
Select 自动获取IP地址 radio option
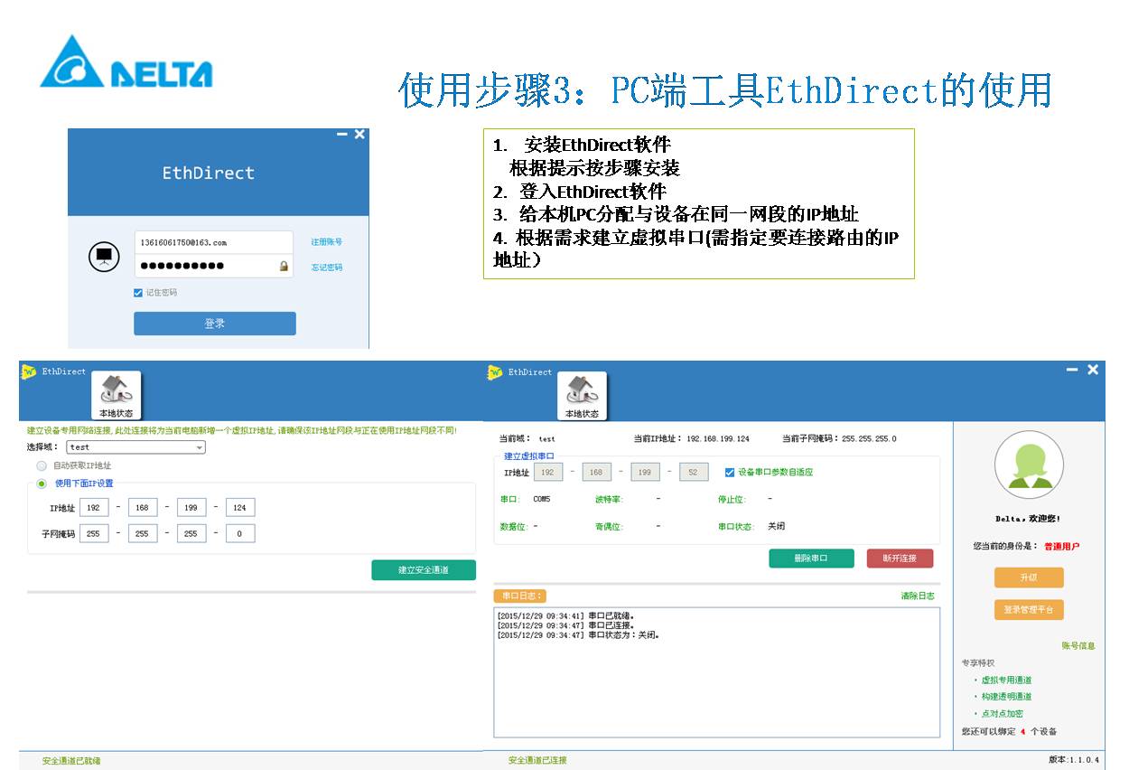pyautogui.click(x=42, y=465)
